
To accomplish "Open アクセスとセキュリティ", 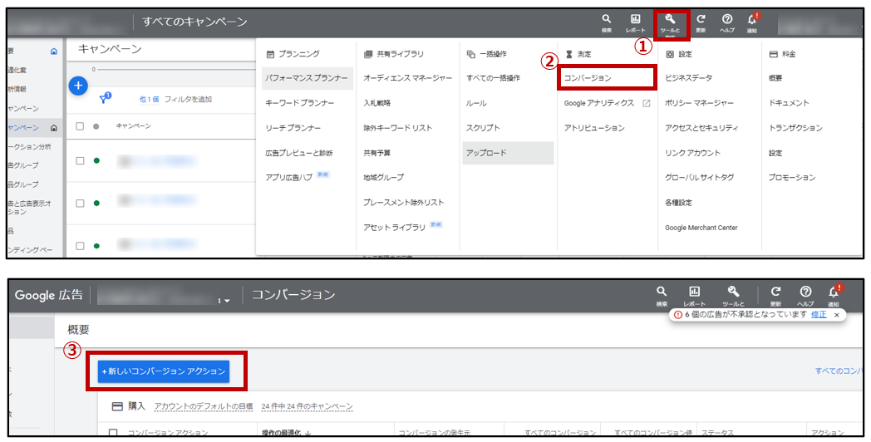I will (701, 128).
